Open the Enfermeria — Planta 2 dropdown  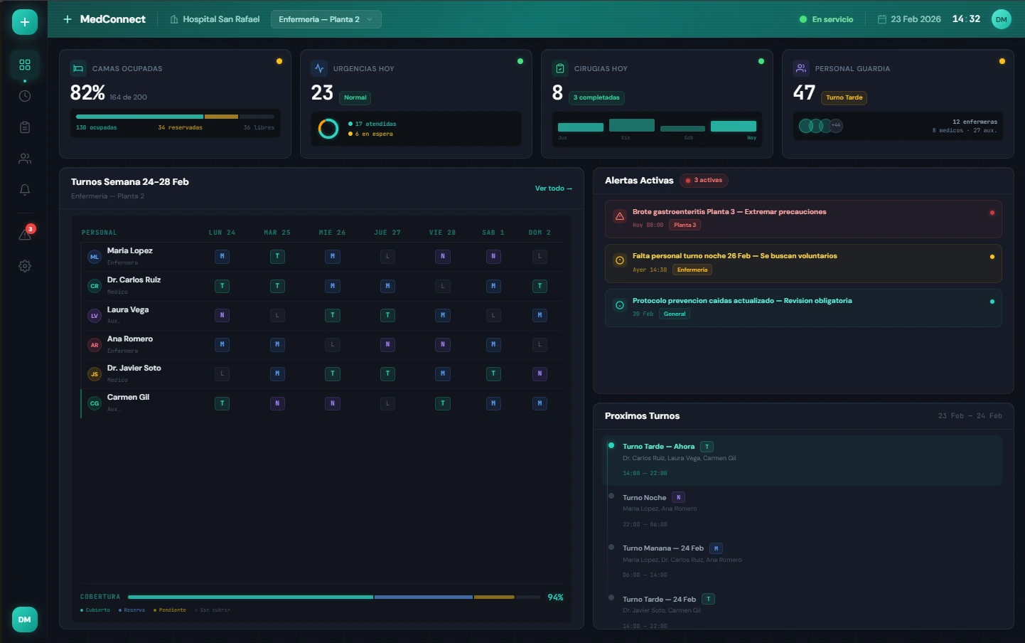pyautogui.click(x=326, y=19)
